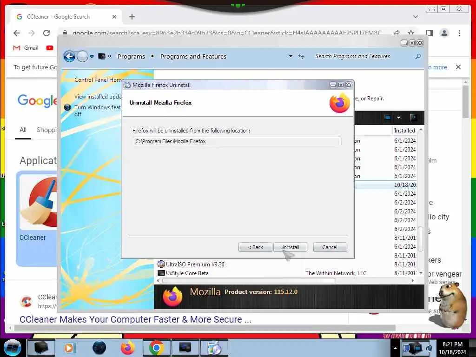Image resolution: width=476 pixels, height=357 pixels.
Task: Click CCleaner application thumbnail
Action: point(38,202)
